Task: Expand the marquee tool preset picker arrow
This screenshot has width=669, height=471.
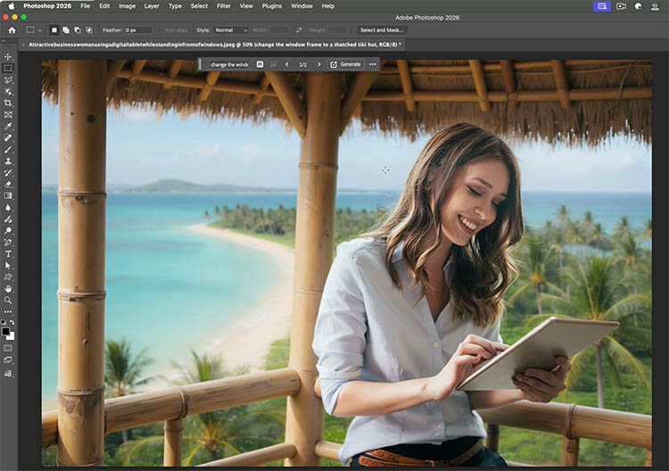Action: click(x=40, y=29)
